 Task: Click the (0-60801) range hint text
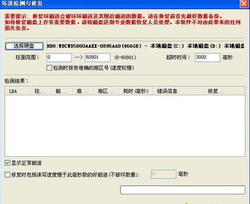[126, 57]
